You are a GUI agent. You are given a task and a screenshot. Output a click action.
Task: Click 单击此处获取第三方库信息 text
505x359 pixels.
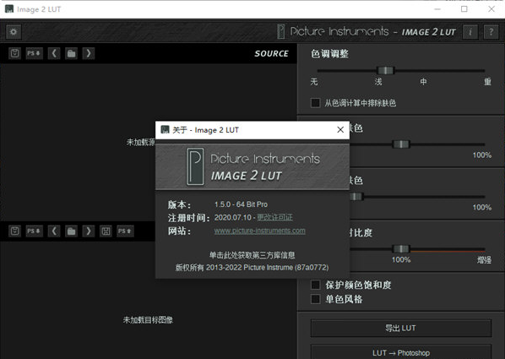[x=252, y=255]
